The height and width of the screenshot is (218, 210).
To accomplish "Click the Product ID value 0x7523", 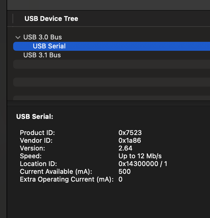I will pyautogui.click(x=130, y=133).
